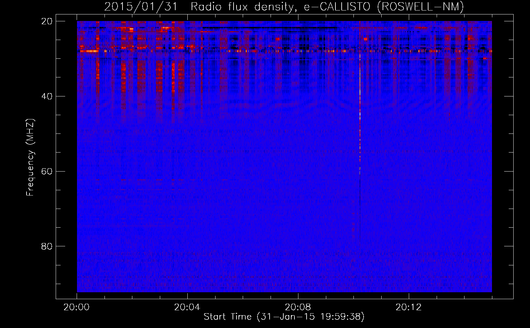Click the 20:00 time axis label

click(77, 307)
